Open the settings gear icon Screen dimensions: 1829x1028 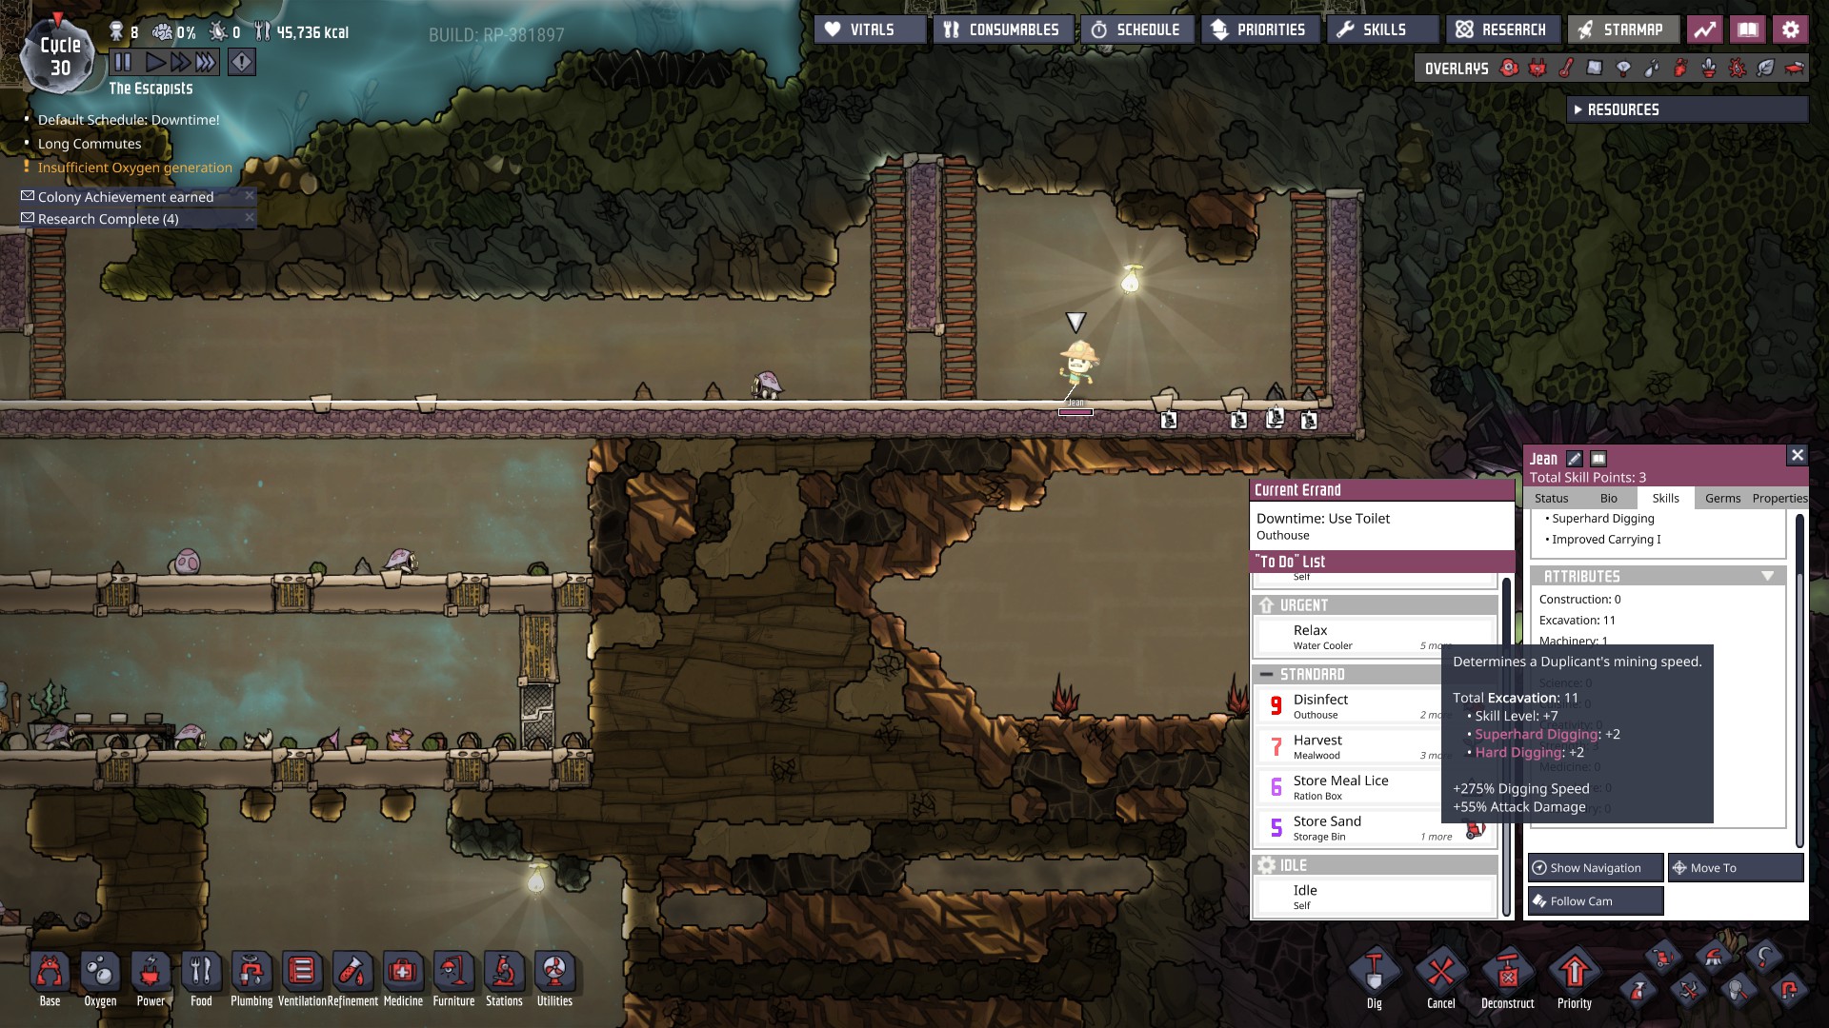coord(1790,30)
